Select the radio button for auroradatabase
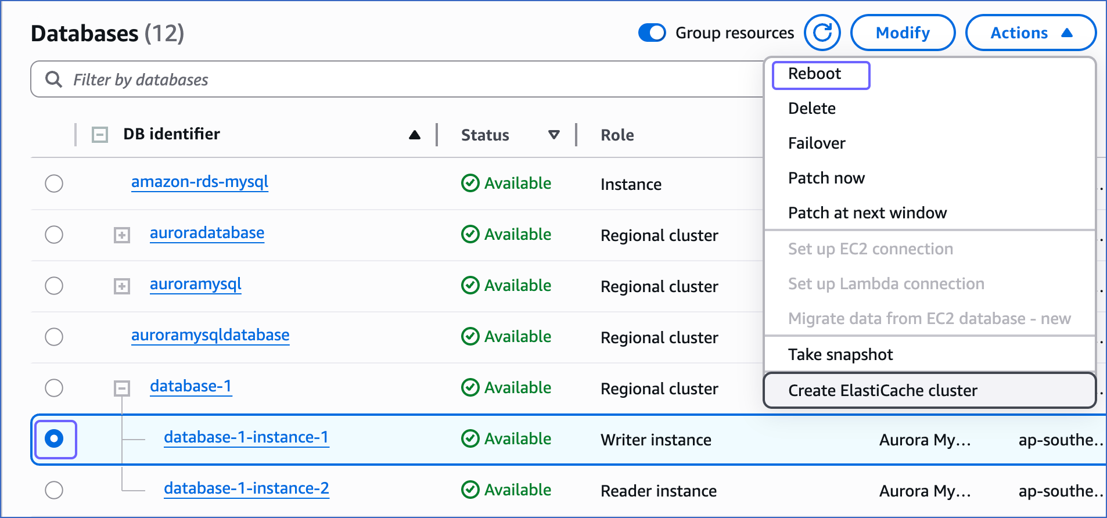Screen dimensions: 1107x518 tap(54, 235)
